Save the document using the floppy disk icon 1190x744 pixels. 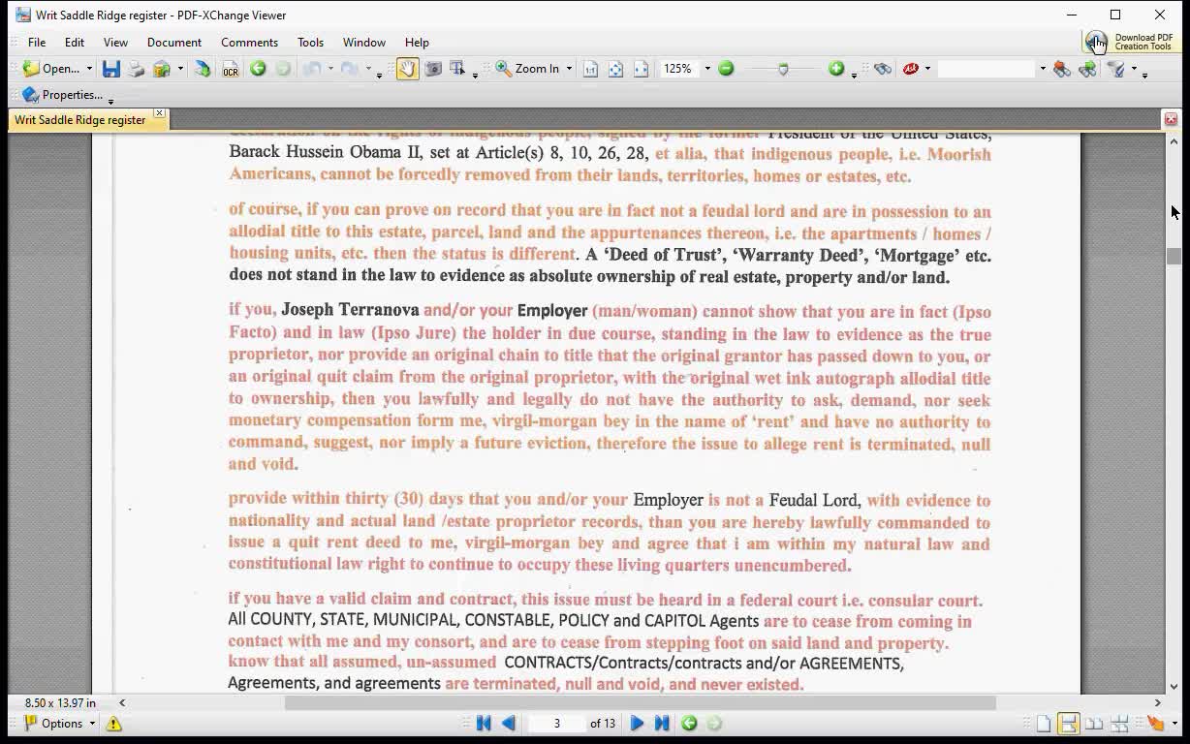click(x=111, y=69)
